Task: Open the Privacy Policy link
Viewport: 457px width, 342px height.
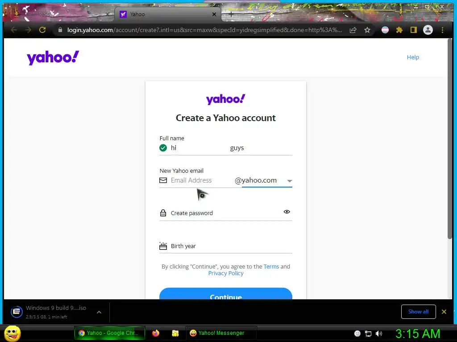Action: (226, 273)
